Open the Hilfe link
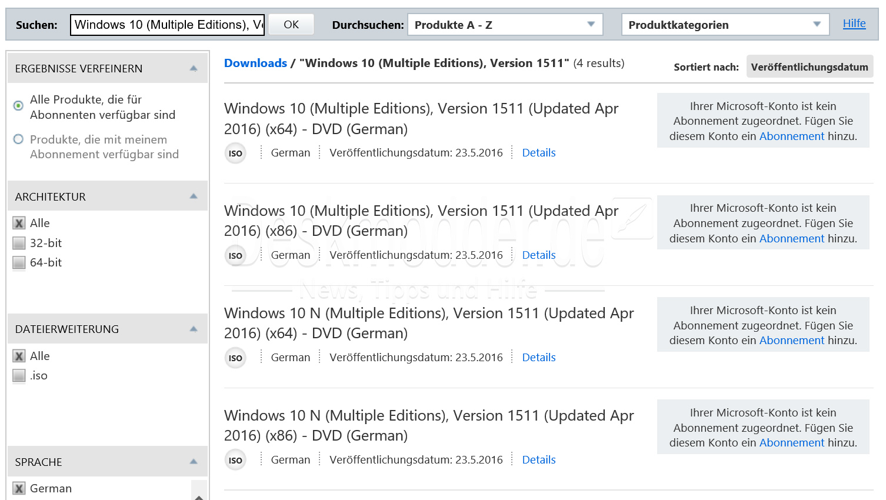The image size is (886, 500). 854,24
